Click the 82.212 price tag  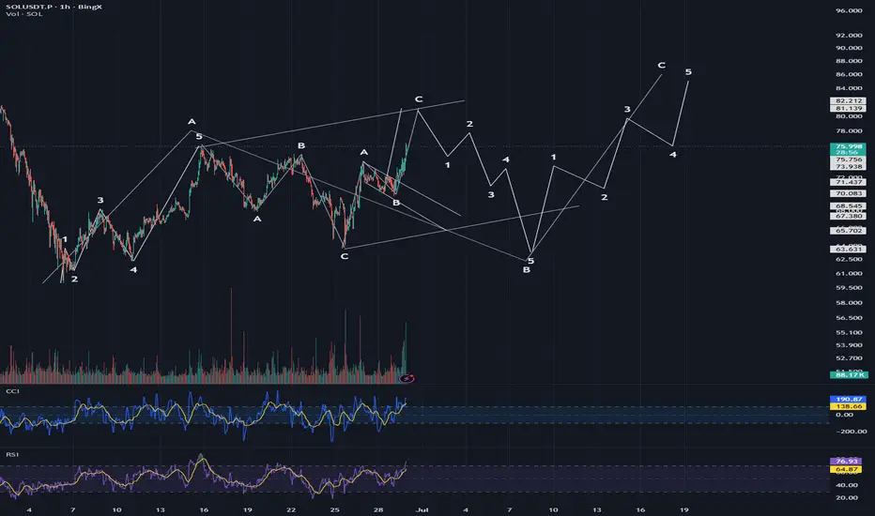[x=848, y=101]
